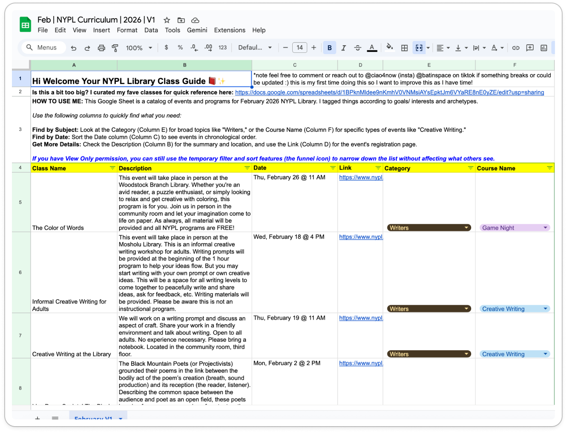Viewport: 567px width, 433px height.
Task: Choose text color tool
Action: click(372, 48)
